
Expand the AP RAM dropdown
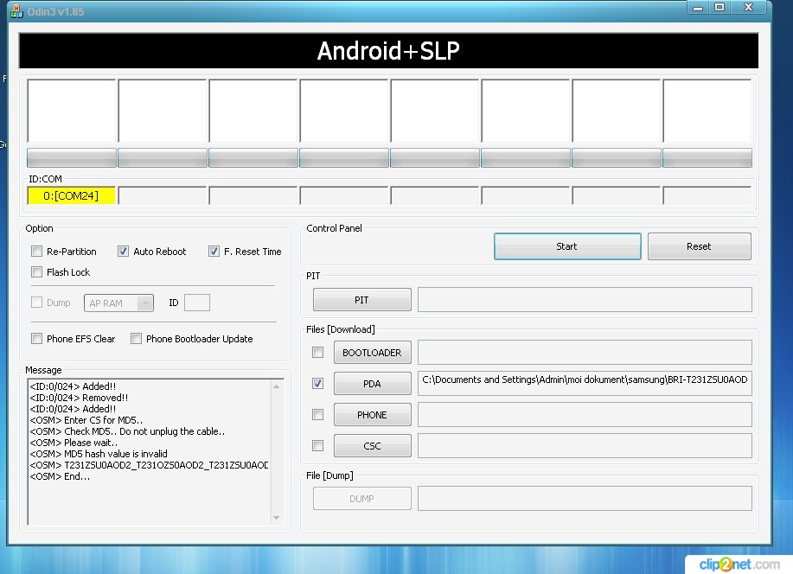coord(144,303)
